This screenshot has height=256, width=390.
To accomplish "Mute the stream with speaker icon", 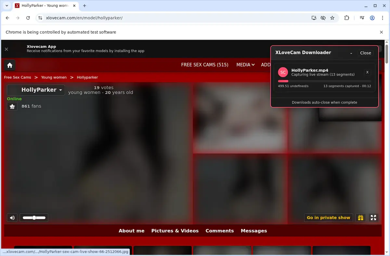I will click(12, 218).
